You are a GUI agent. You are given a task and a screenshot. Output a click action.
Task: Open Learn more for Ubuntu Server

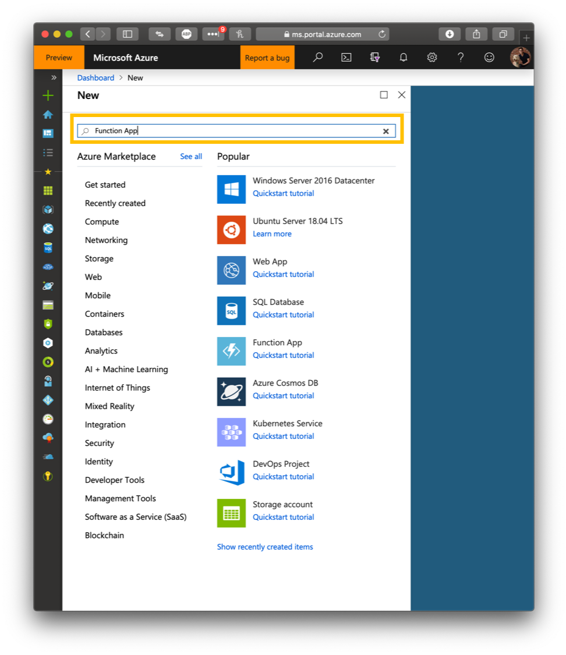pos(272,234)
